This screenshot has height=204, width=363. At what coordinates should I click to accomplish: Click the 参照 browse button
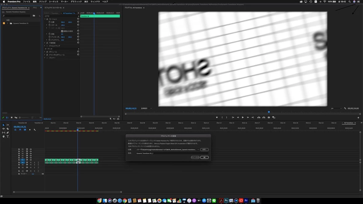point(204,150)
